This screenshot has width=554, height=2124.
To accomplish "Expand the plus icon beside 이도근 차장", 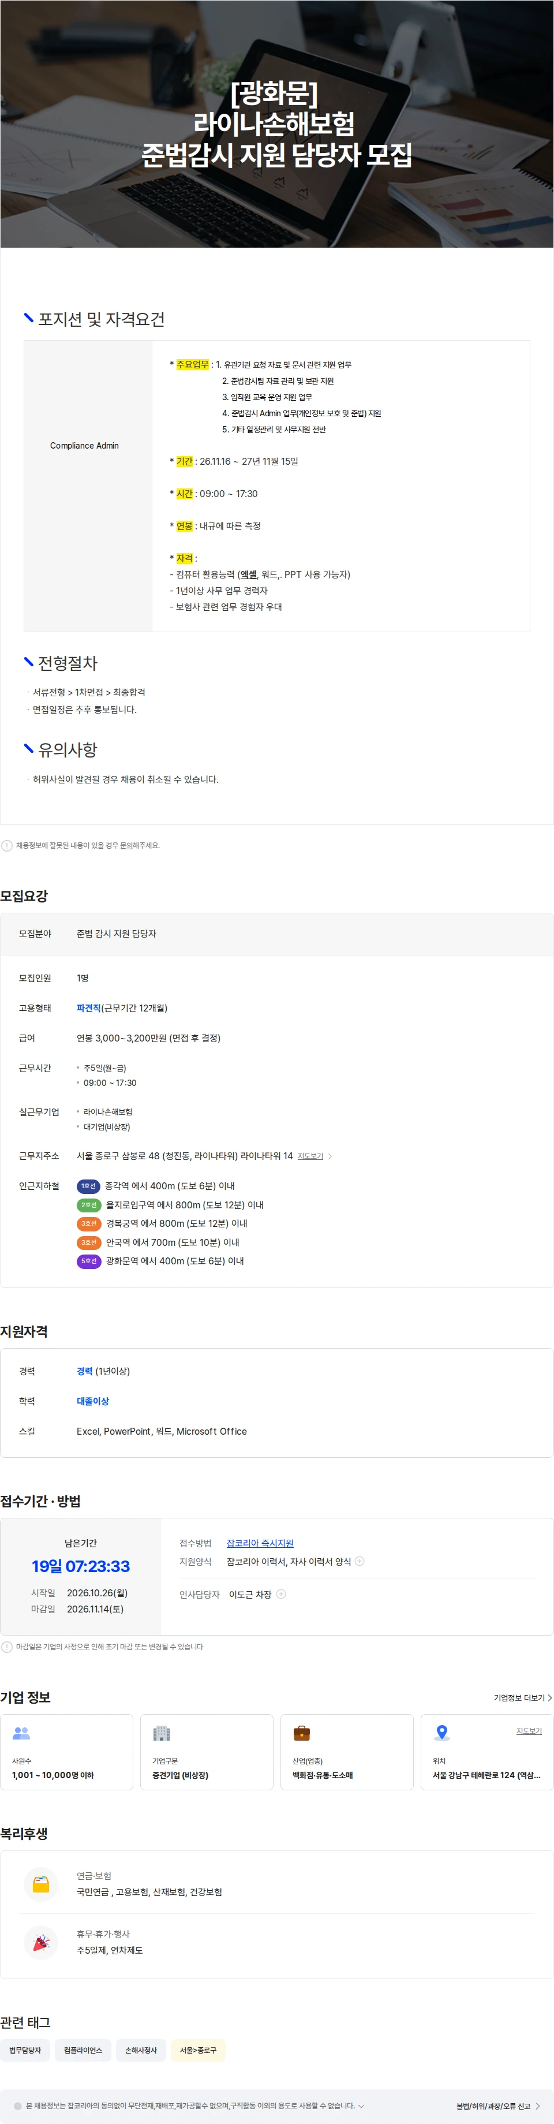I will pyautogui.click(x=281, y=1594).
